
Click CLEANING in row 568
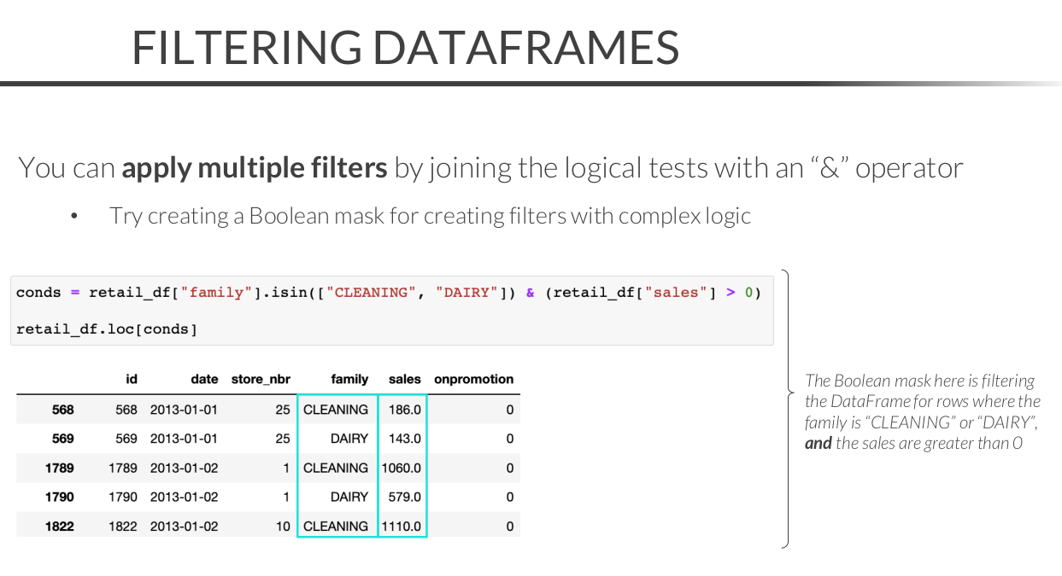[336, 410]
